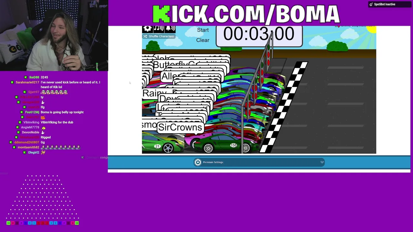Click the Shuffle Characters button
This screenshot has height=232, width=413.
pos(158,36)
